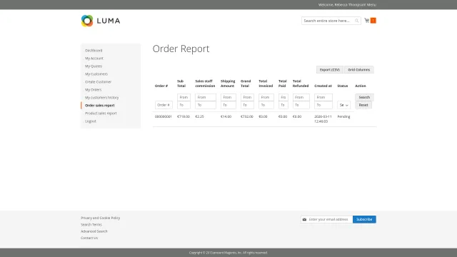Focus Sales staff commission To field
Screen dimensions: 457x257
point(206,105)
